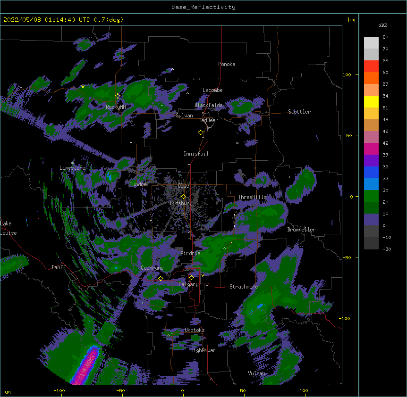The width and height of the screenshot is (407, 397).
Task: Click the HighRiver town label
Action: pos(203,350)
